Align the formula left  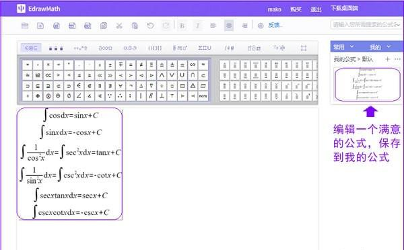pos(213,26)
